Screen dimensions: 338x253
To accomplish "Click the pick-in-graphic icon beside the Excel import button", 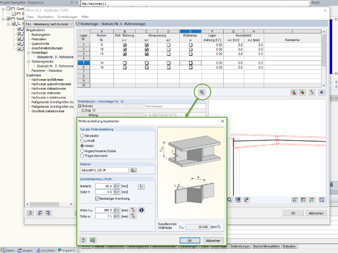I will click(x=312, y=92).
